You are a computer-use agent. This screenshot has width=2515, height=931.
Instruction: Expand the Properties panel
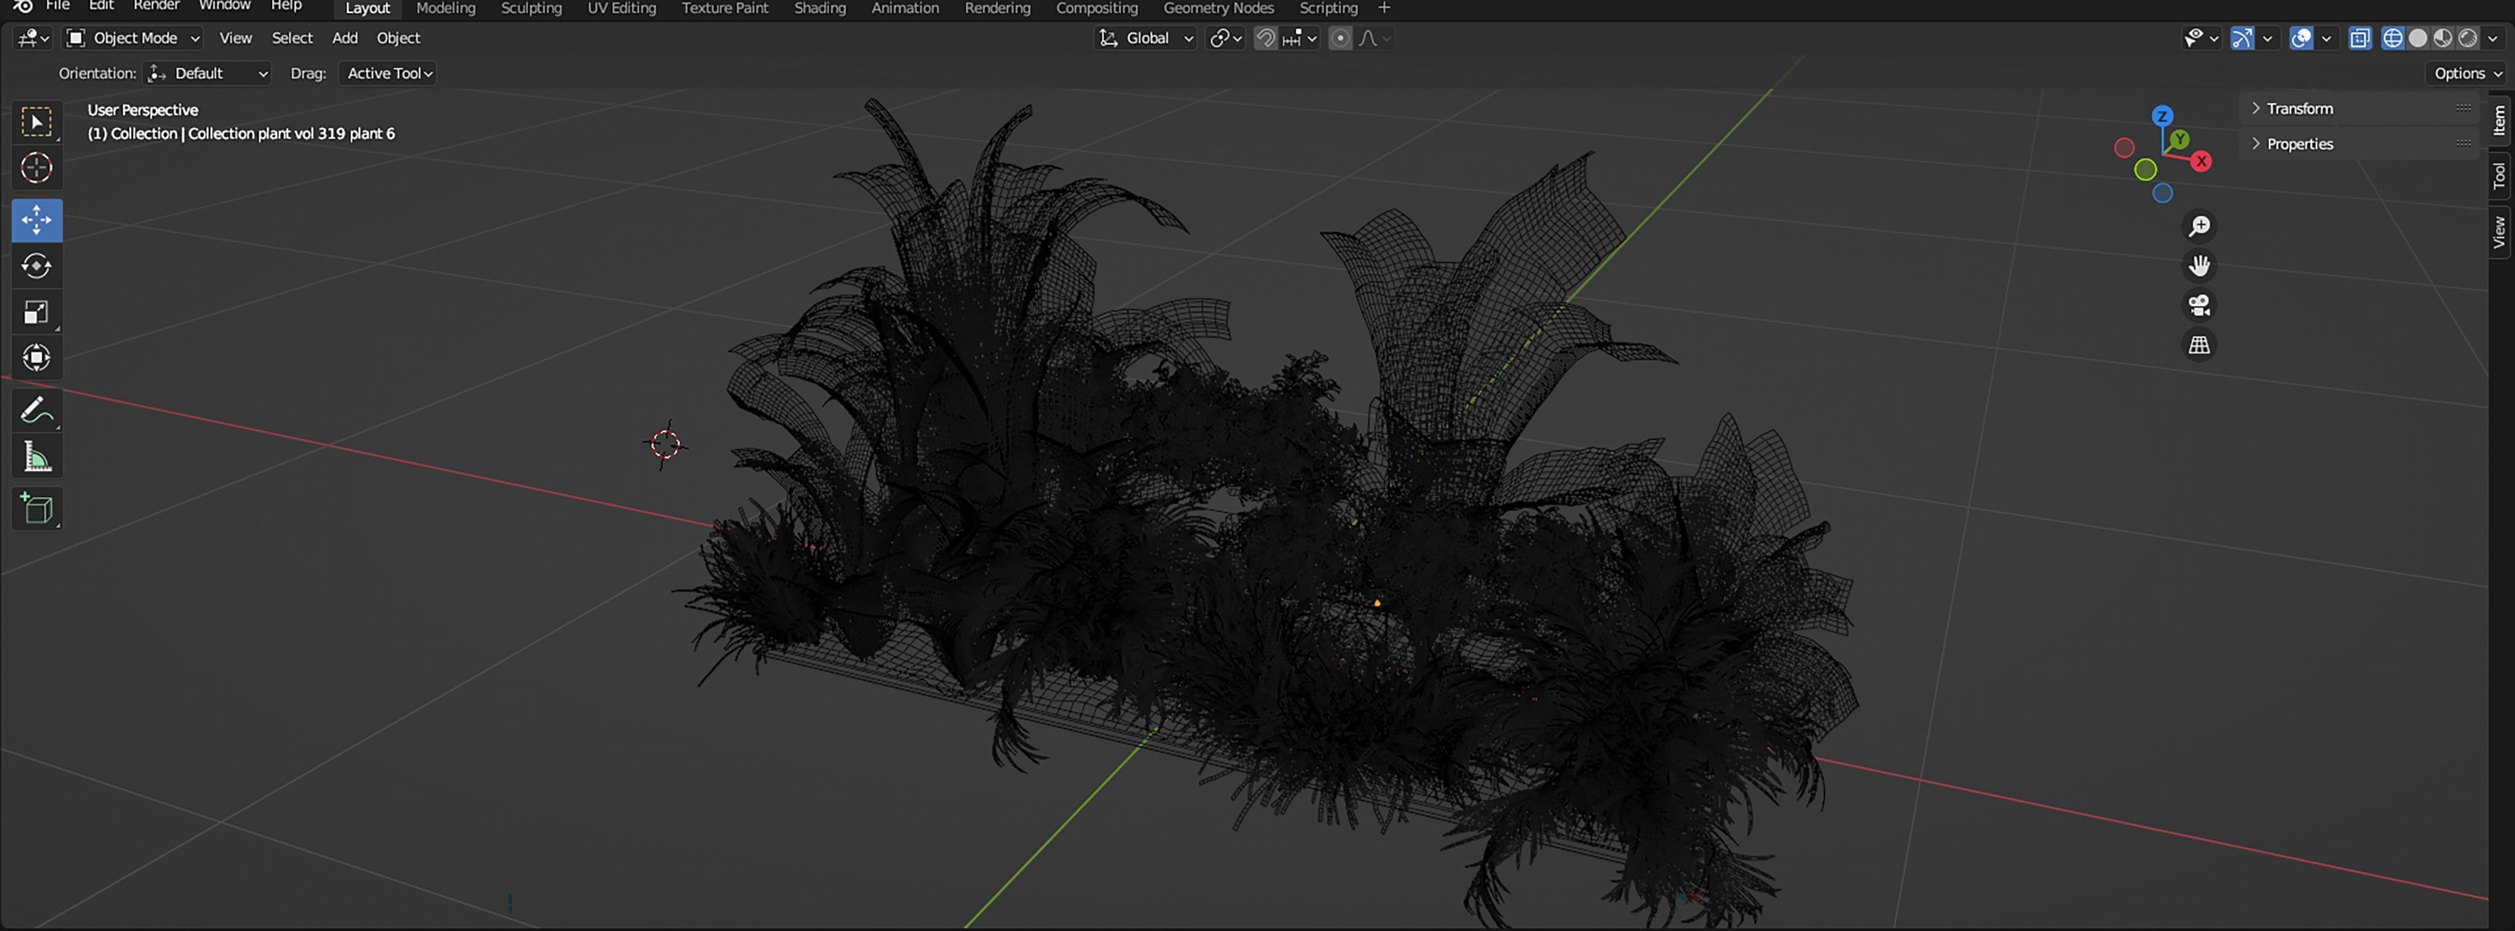tap(2359, 144)
